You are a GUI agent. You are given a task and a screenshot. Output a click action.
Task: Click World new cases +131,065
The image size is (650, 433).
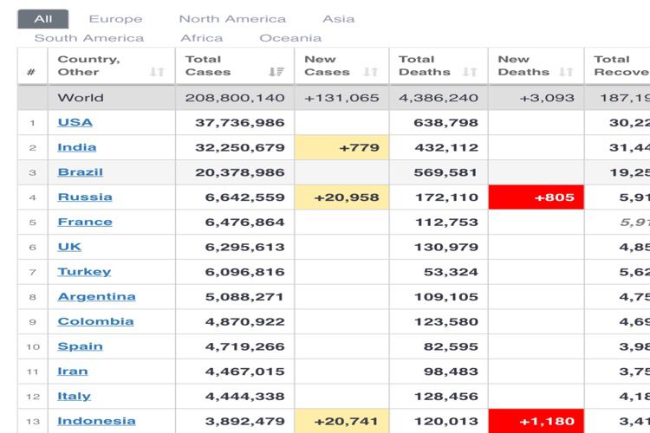341,98
